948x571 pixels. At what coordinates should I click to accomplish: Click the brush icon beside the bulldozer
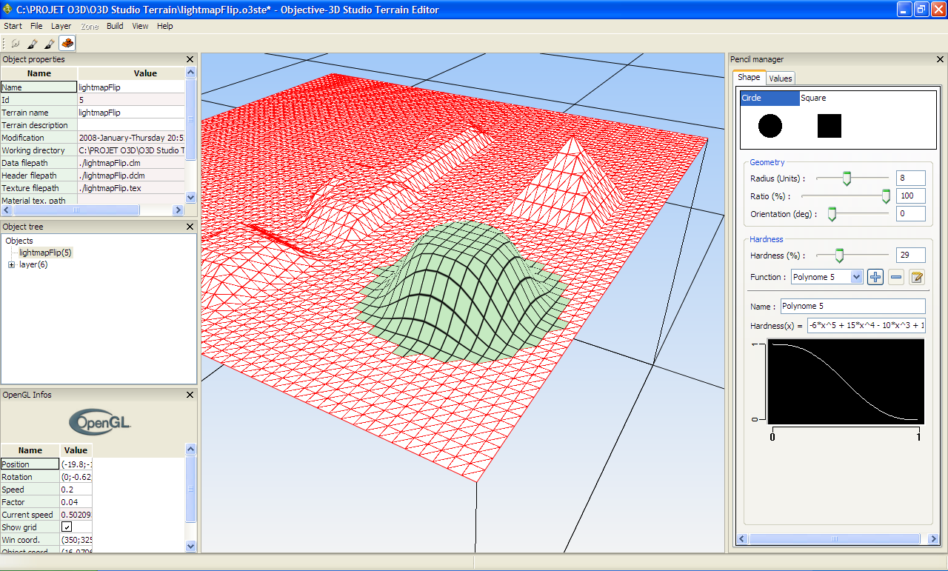click(49, 44)
